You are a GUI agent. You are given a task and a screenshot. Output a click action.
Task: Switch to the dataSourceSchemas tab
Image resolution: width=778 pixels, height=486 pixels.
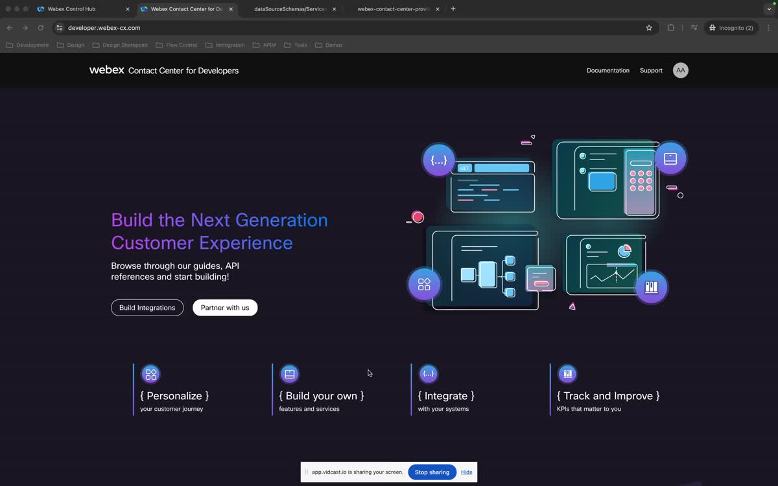point(290,9)
